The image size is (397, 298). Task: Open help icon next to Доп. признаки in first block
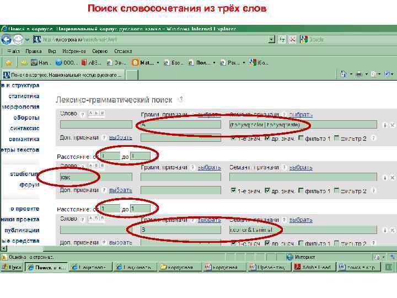(x=104, y=137)
